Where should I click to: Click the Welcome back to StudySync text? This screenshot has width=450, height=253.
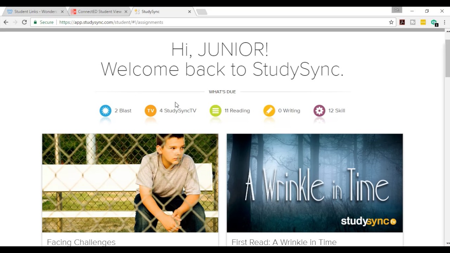point(222,69)
